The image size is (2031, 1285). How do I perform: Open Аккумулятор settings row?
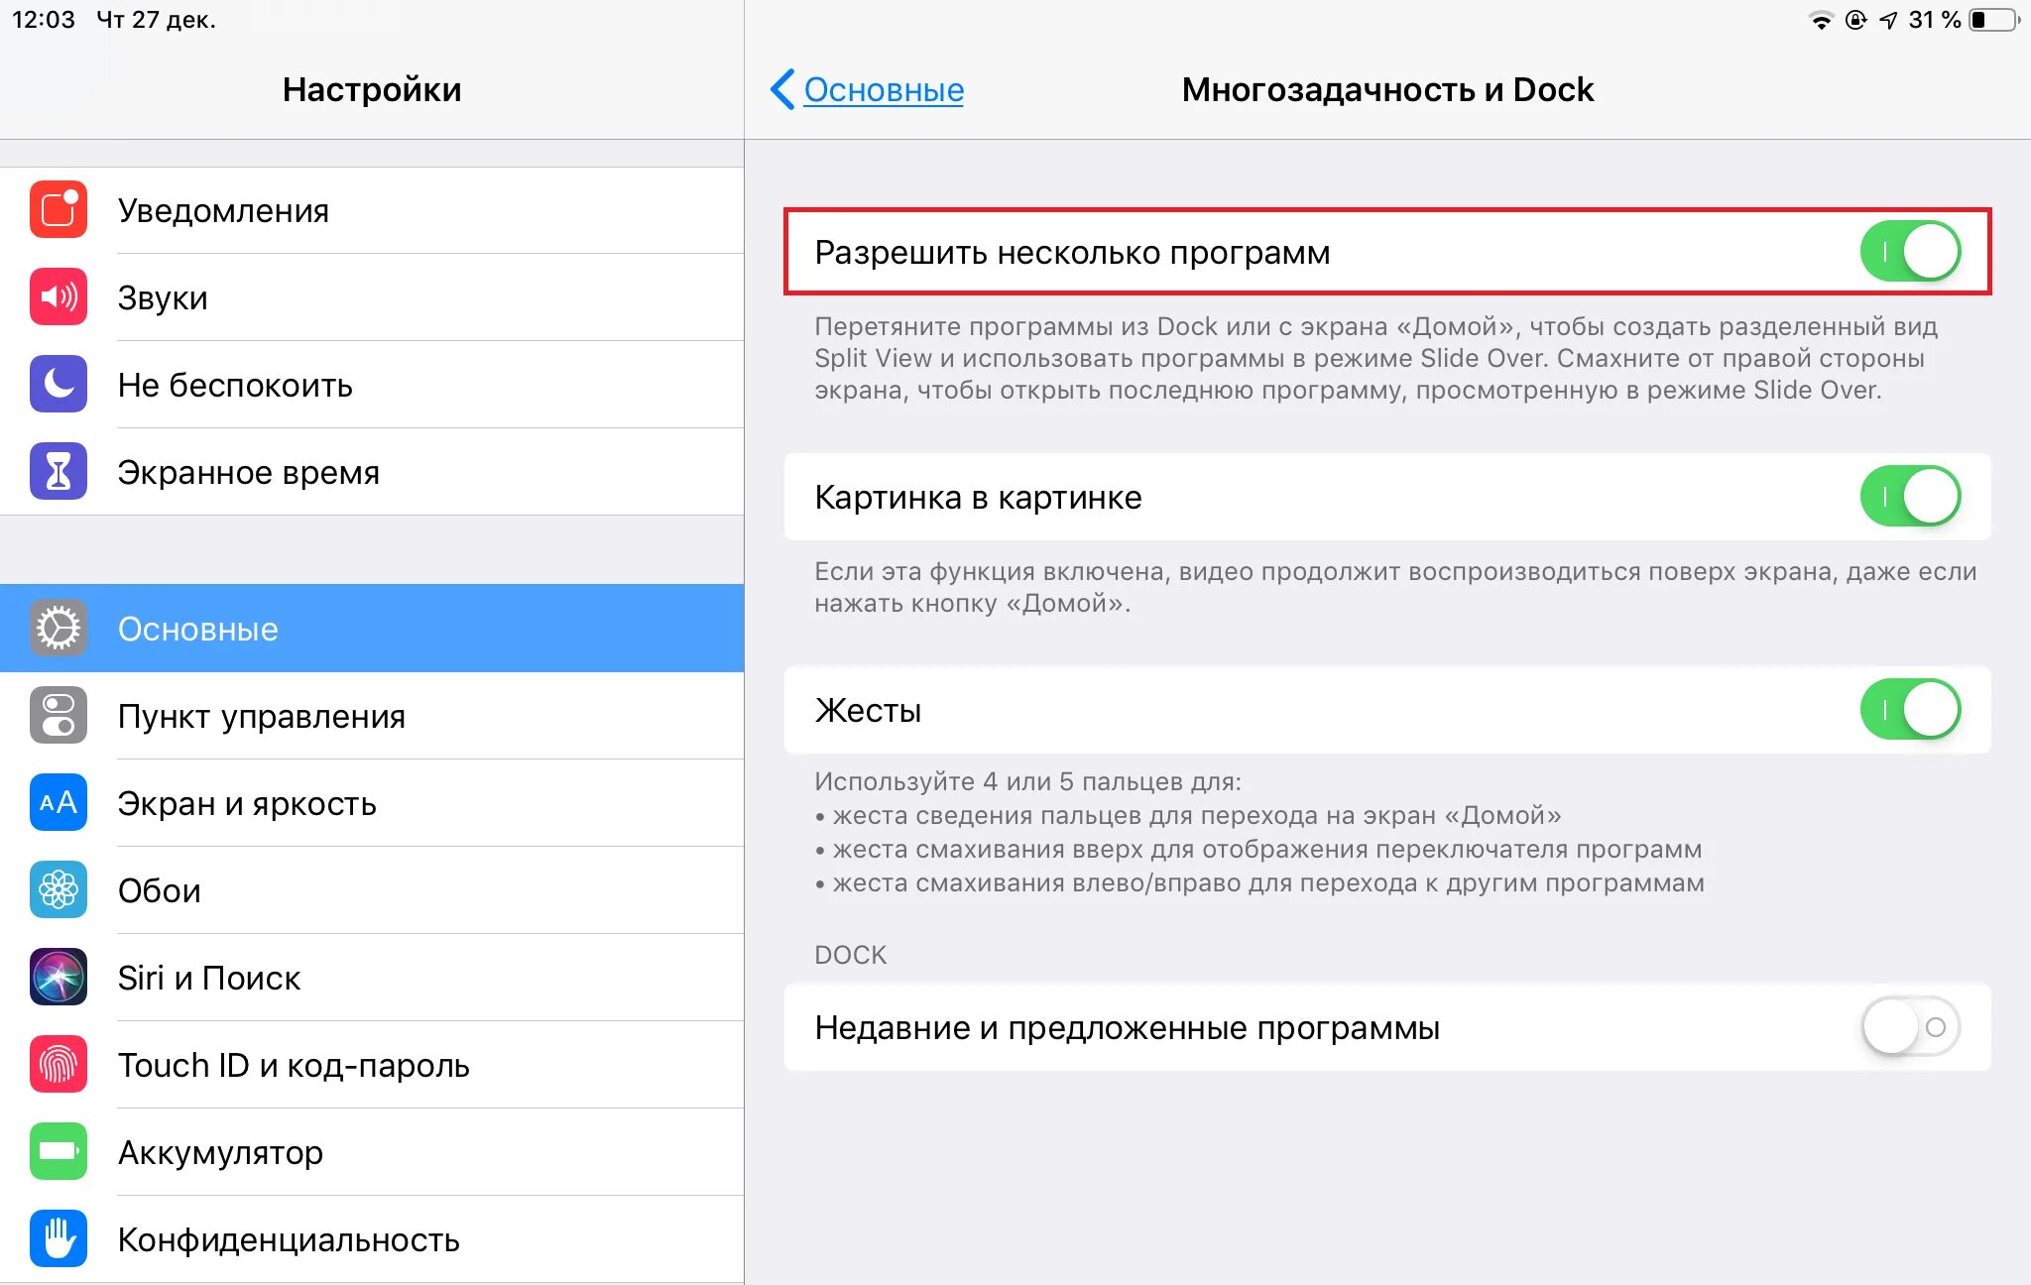[372, 1152]
